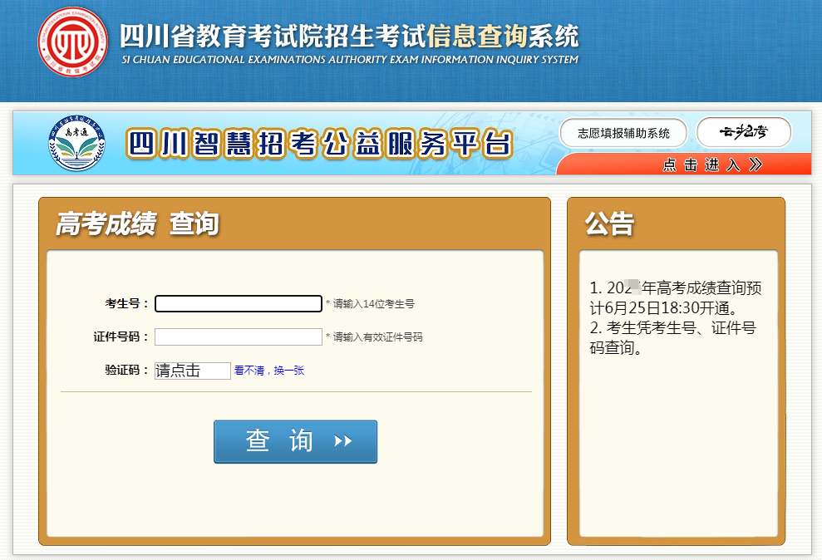Focus the 证件号码 input field

[x=239, y=336]
